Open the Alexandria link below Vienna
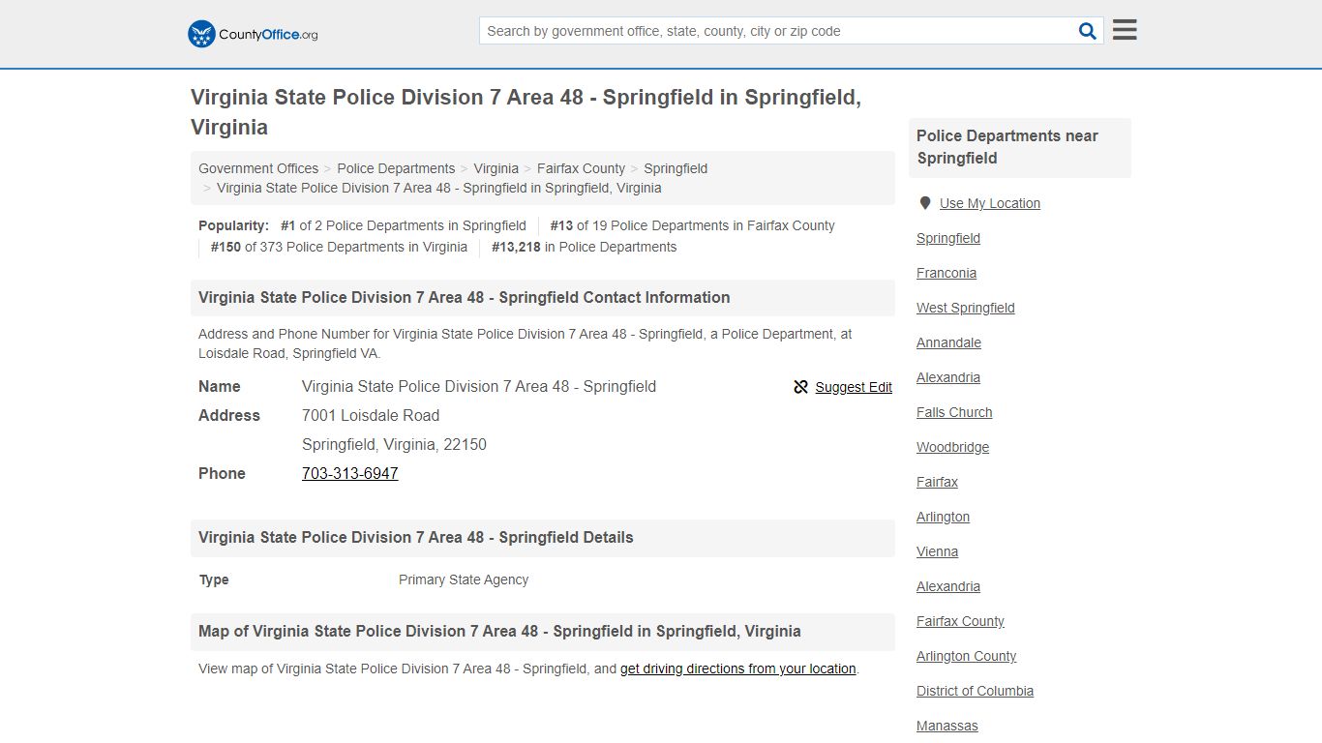Screen dimensions: 1322x743 pyautogui.click(x=948, y=586)
